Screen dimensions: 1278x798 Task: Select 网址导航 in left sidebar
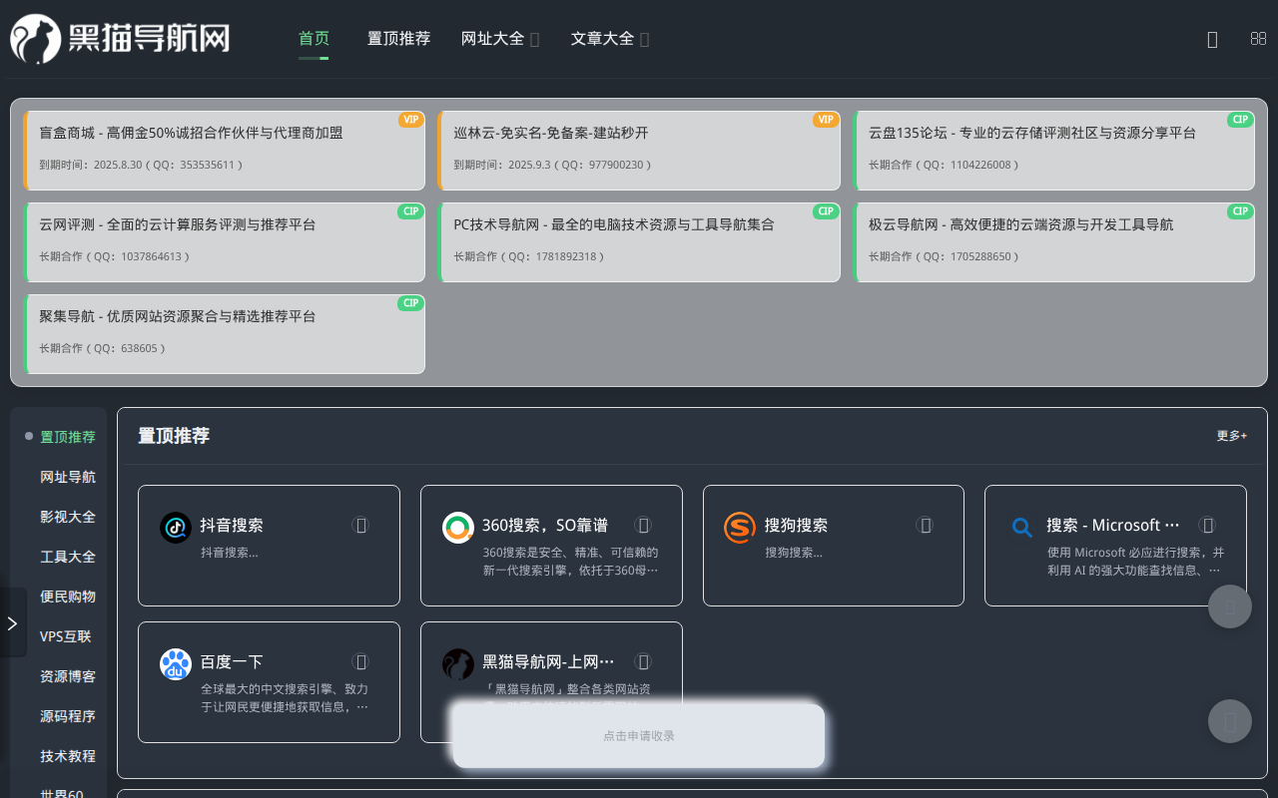coord(68,477)
